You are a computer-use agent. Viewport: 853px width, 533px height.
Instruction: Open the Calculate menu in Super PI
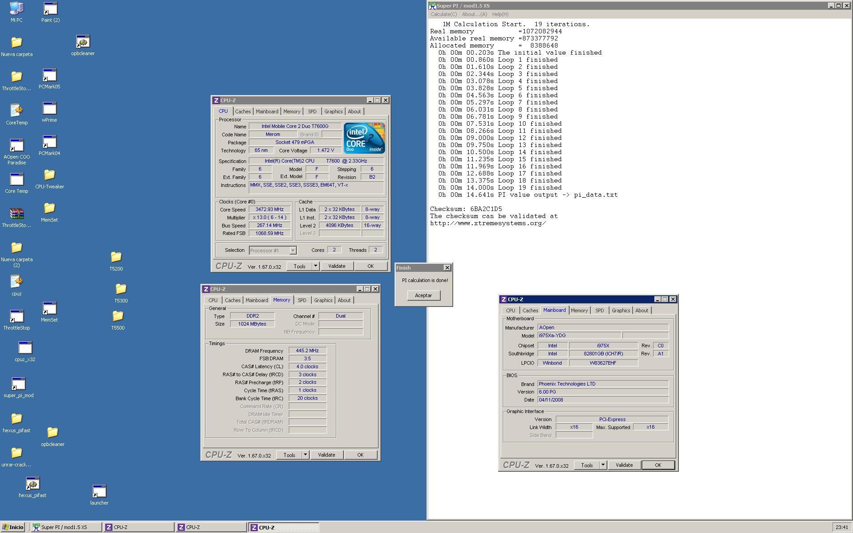pyautogui.click(x=443, y=14)
